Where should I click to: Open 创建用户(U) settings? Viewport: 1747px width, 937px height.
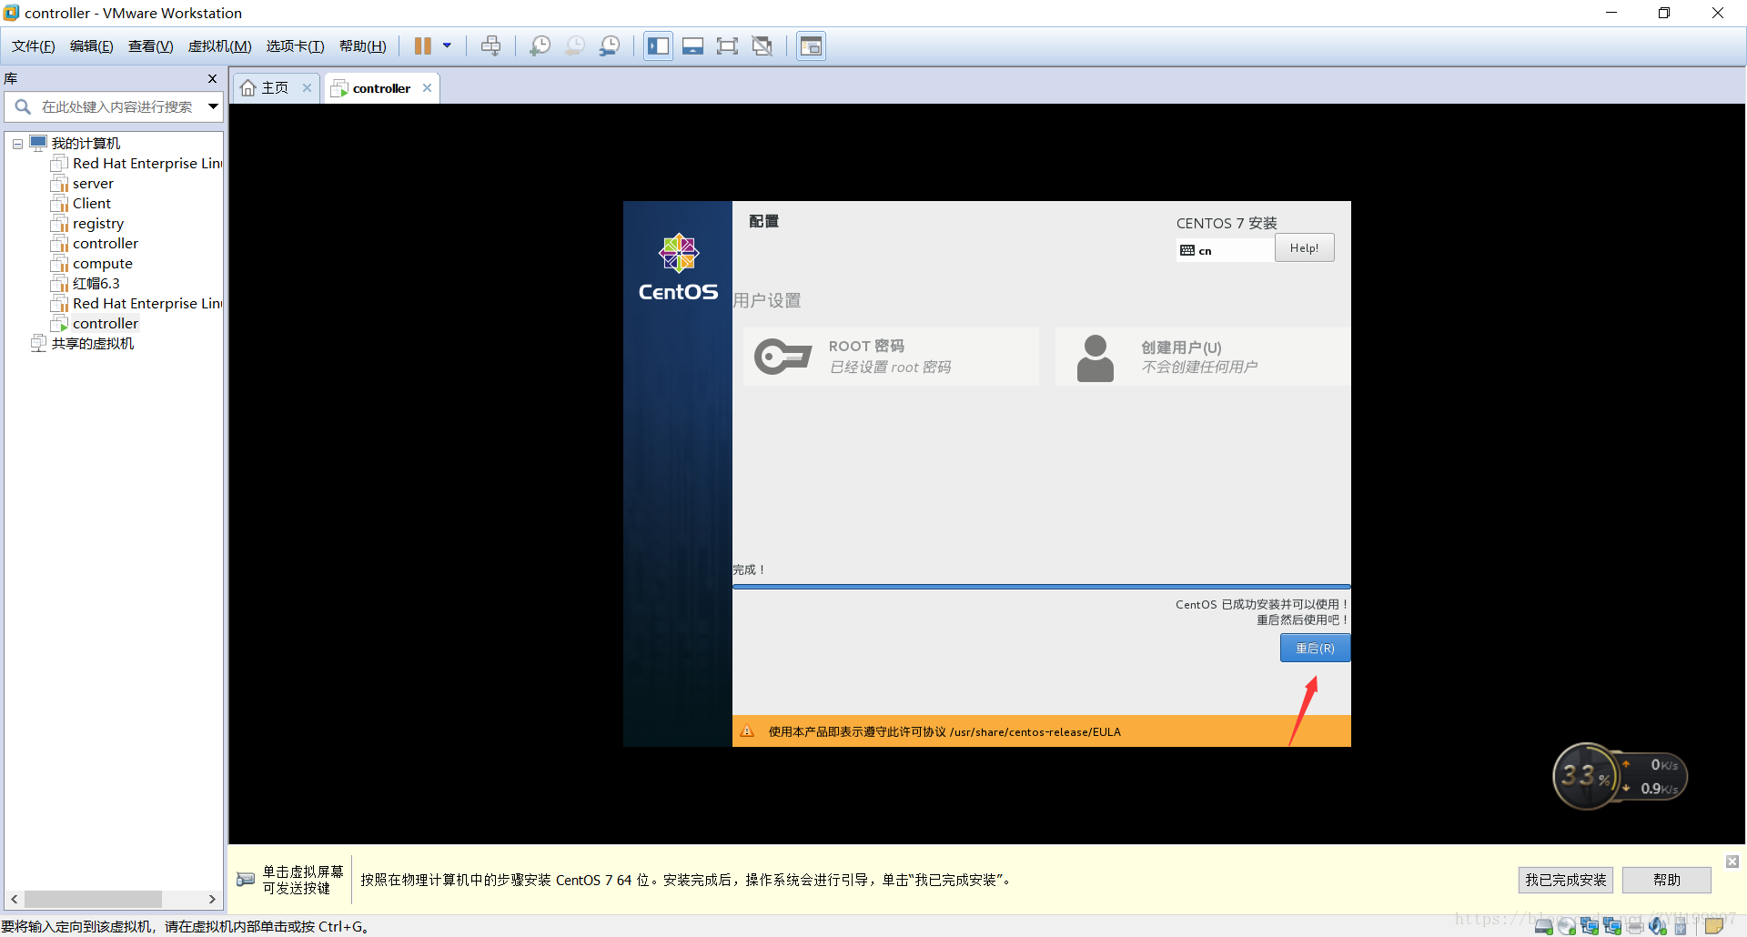[x=1203, y=357]
